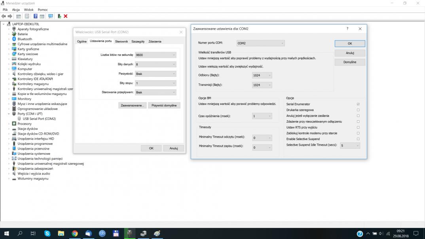
Task: Click the question mark help button in COM2 dialog
Action: pos(347,29)
